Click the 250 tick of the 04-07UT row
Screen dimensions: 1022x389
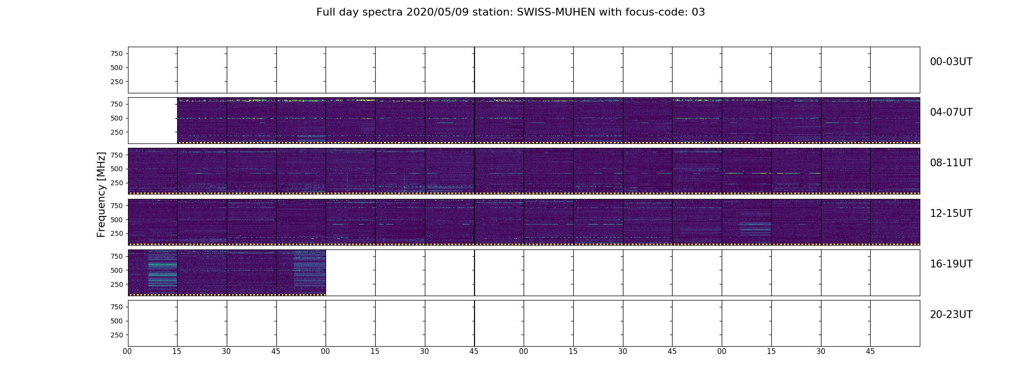117,132
